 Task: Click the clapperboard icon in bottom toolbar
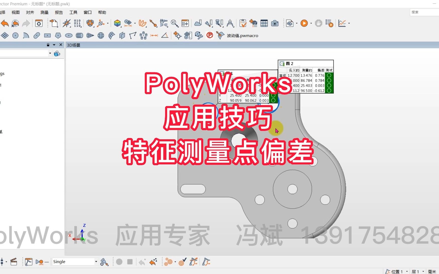tap(14, 262)
